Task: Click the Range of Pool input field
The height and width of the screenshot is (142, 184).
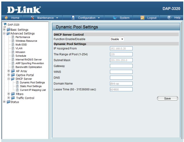Action: click(121, 54)
